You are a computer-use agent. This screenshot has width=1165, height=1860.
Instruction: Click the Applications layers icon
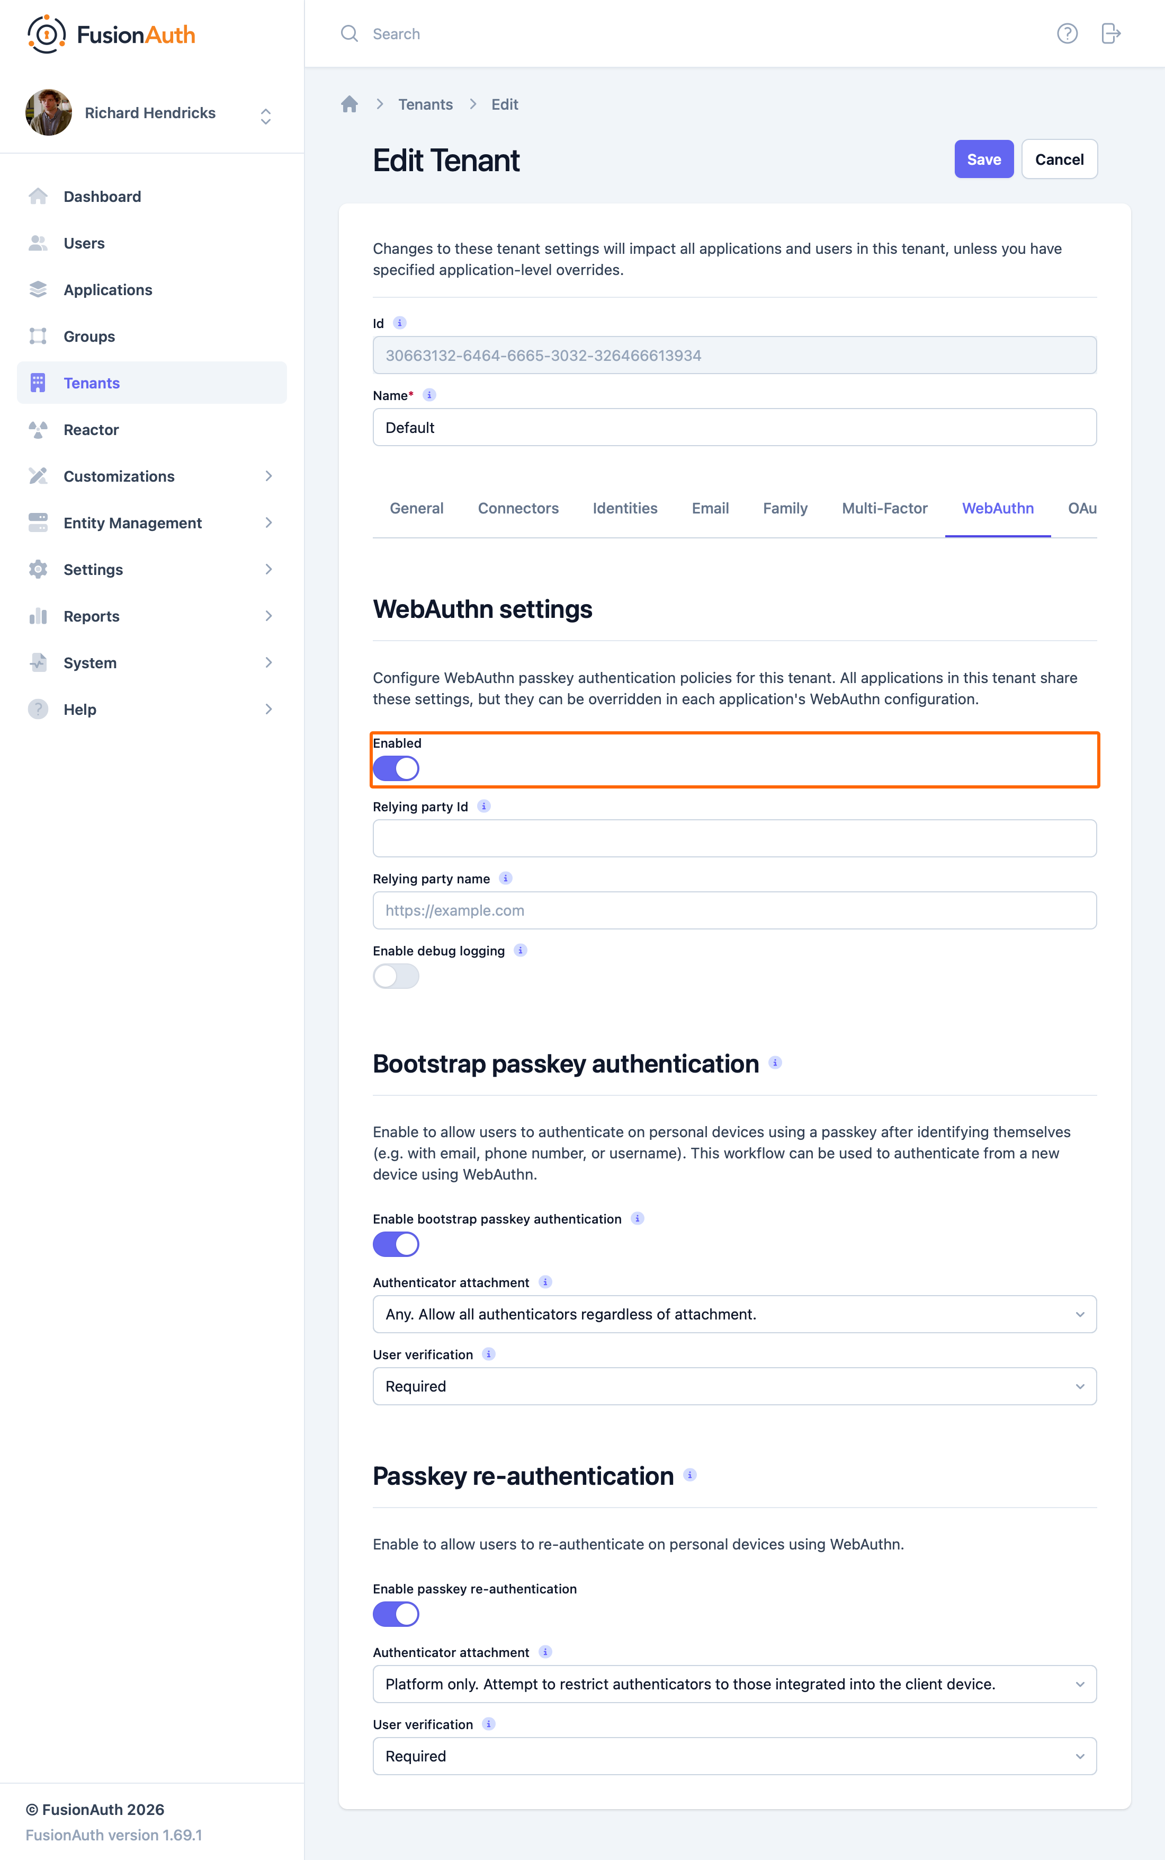pyautogui.click(x=38, y=290)
